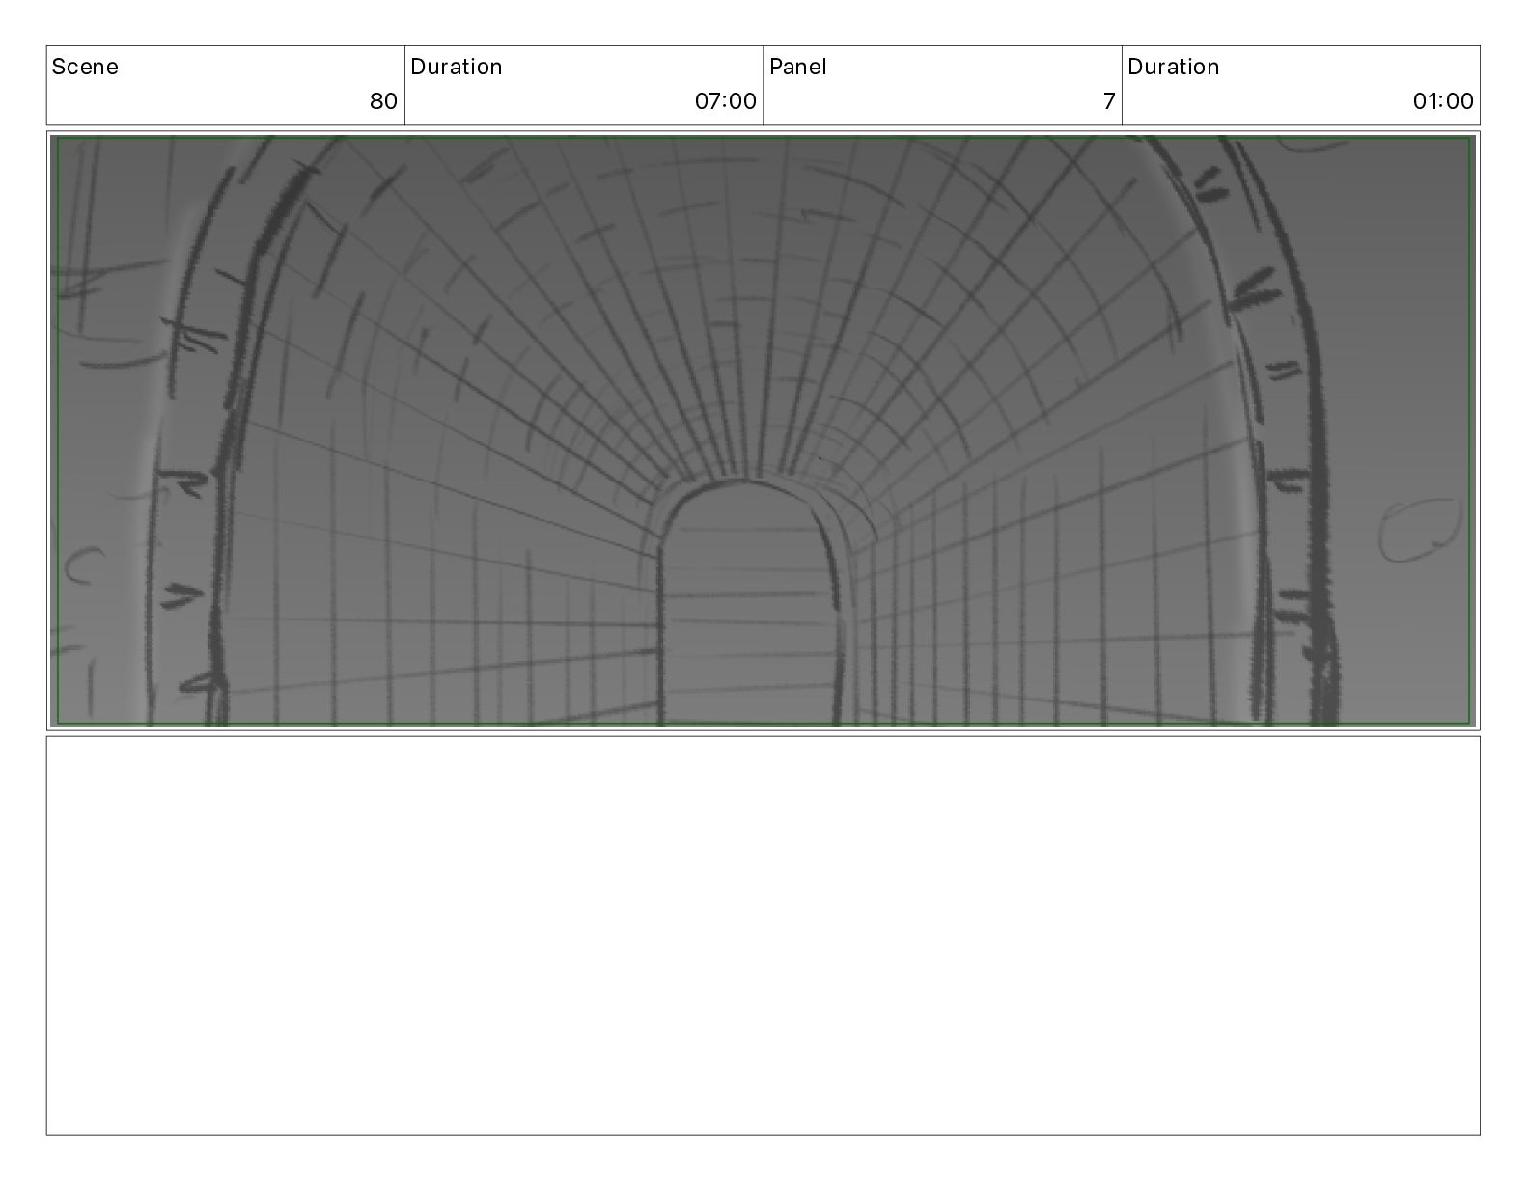Click the Panel label

(x=798, y=67)
